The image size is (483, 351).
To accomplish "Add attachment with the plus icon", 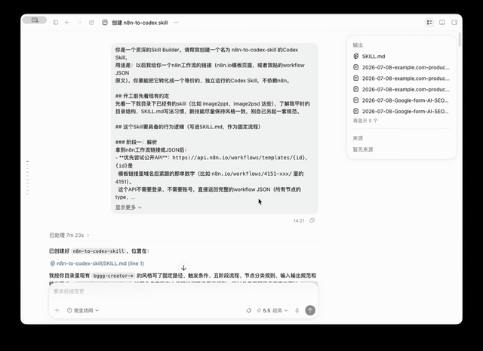I will tap(57, 310).
